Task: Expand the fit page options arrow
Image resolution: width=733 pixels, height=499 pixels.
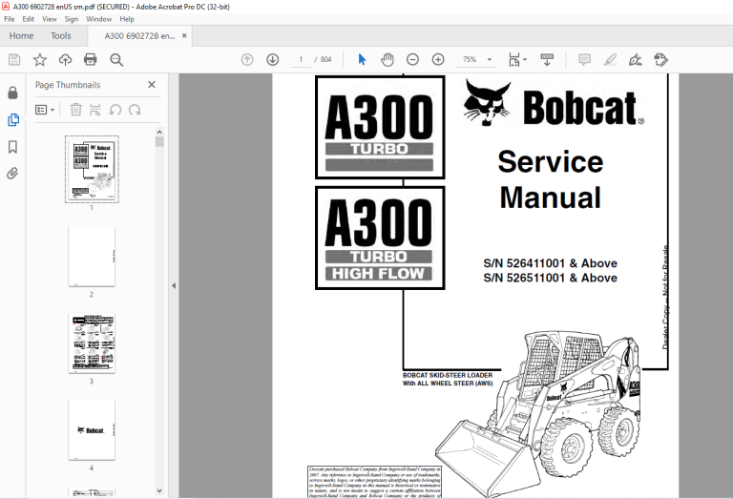Action: [x=525, y=60]
